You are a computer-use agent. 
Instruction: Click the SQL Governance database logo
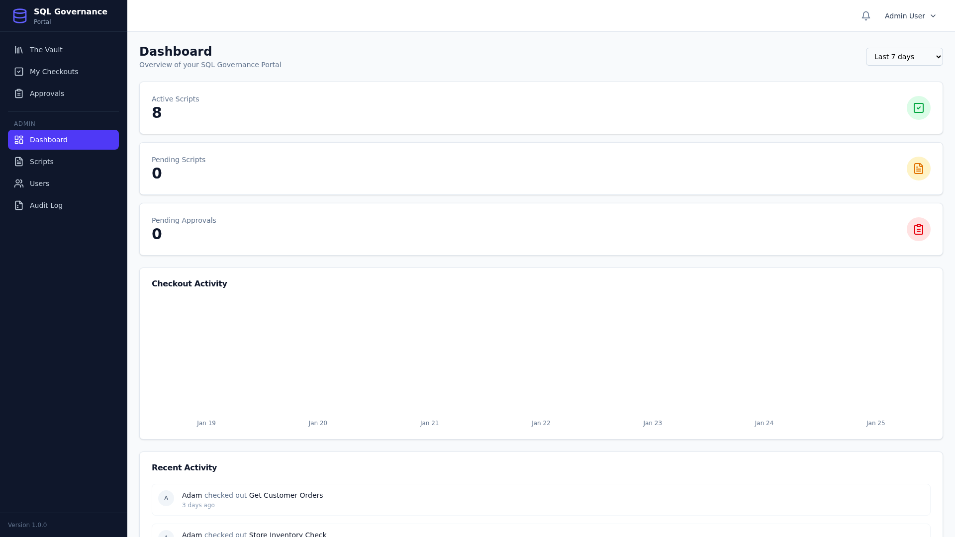[20, 15]
